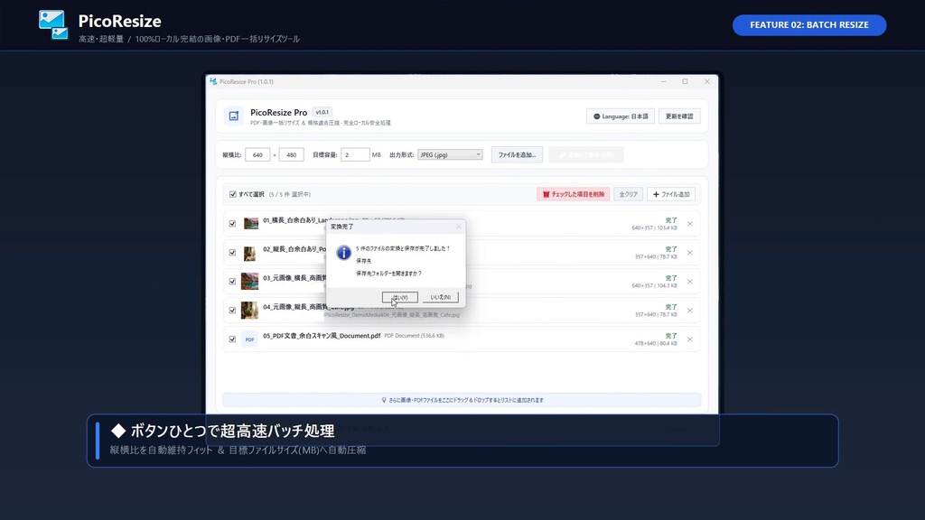
Task: Click the drag and drop hint bar
Action: pos(462,400)
